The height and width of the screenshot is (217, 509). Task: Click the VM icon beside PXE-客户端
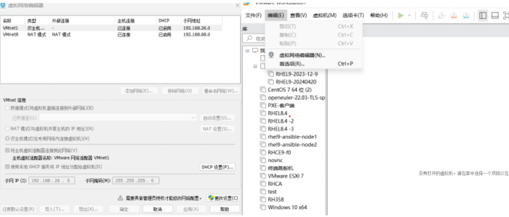pos(263,105)
